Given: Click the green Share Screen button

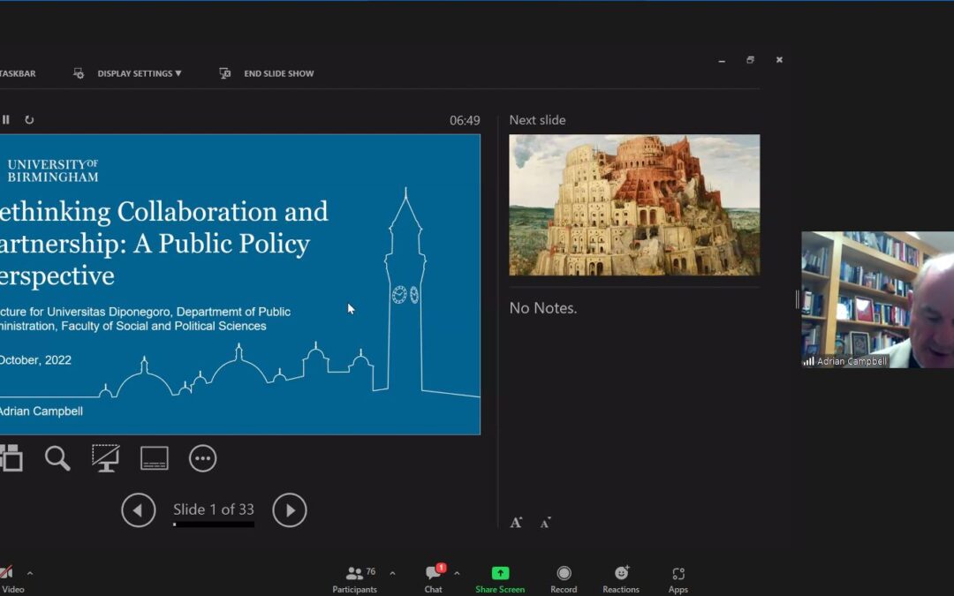Looking at the screenshot, I should click(x=500, y=579).
